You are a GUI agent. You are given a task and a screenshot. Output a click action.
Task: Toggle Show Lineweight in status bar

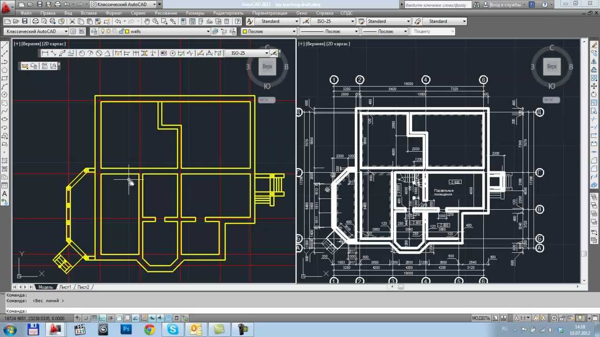[160, 318]
